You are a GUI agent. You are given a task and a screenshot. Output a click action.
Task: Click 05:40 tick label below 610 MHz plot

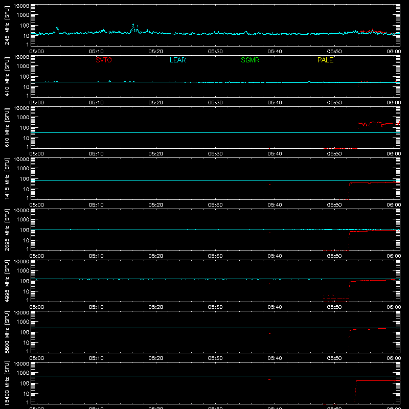click(x=275, y=154)
